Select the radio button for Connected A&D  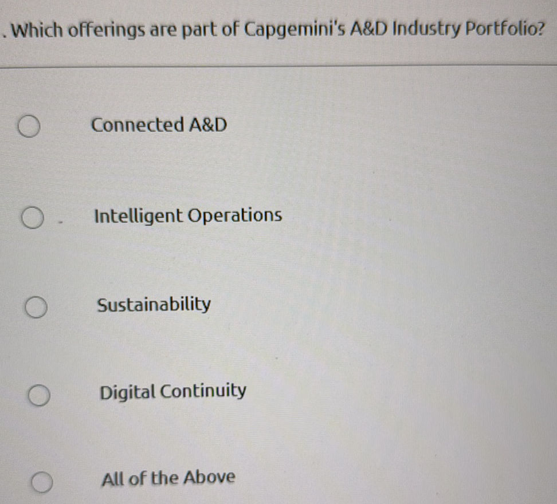click(29, 127)
